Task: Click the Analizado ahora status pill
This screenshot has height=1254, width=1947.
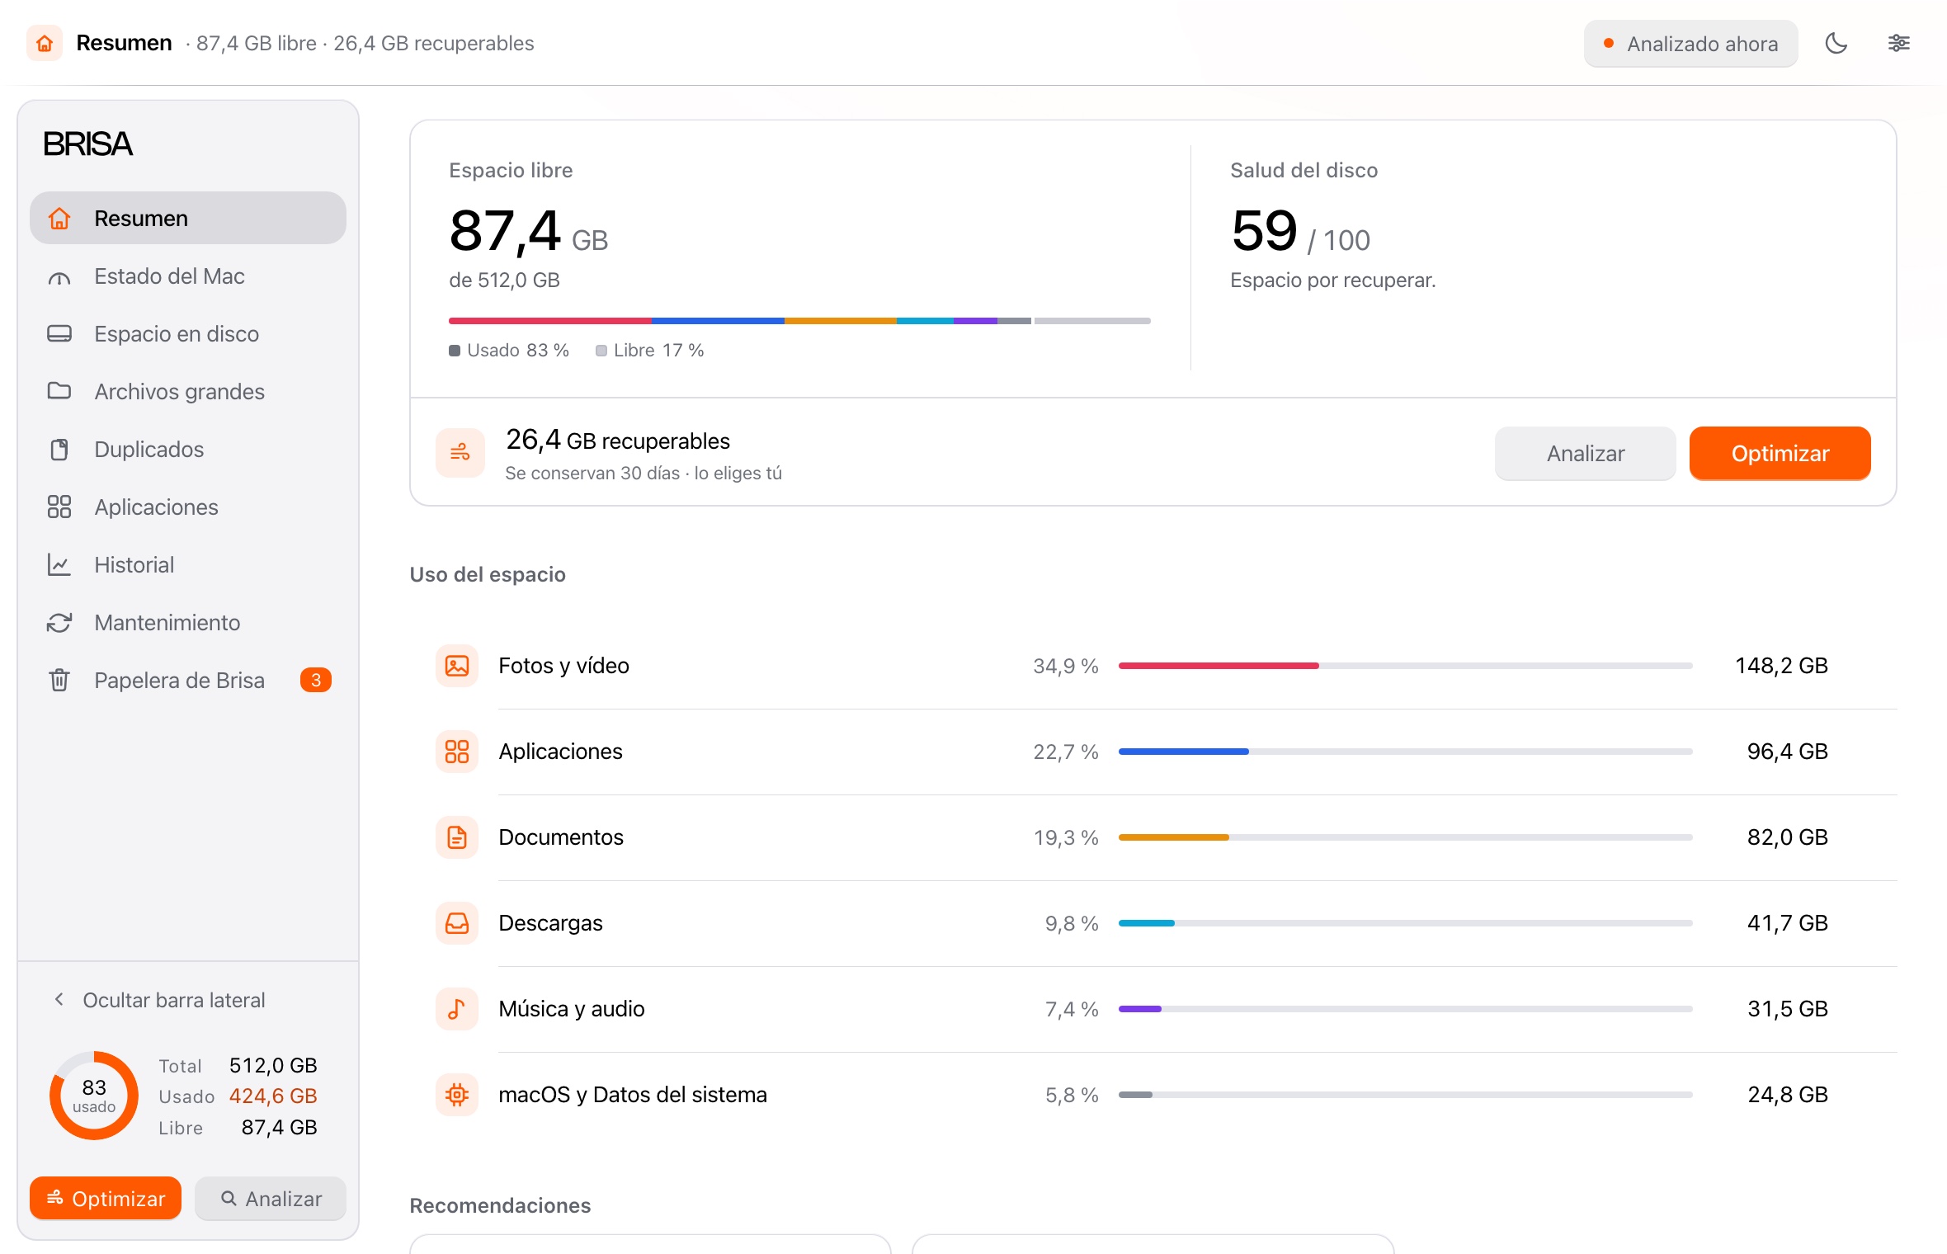Action: point(1690,44)
